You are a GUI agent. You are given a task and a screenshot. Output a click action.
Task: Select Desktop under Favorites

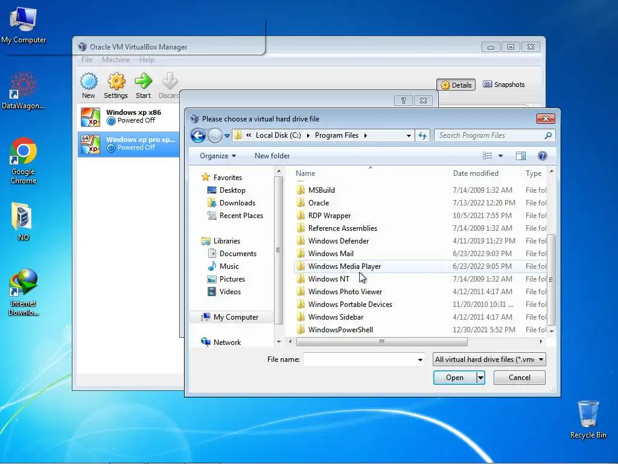point(232,190)
